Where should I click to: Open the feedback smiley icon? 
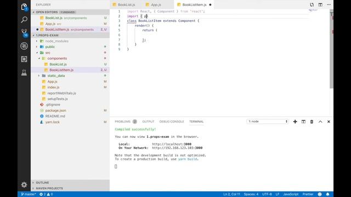[320, 194]
